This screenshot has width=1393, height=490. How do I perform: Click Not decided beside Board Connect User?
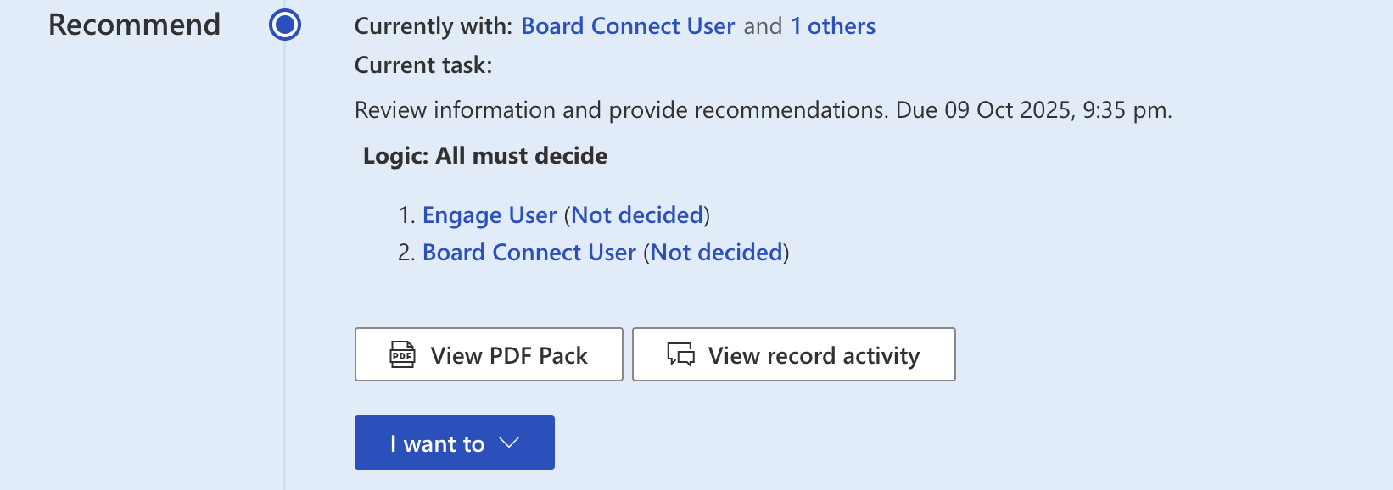click(x=716, y=253)
